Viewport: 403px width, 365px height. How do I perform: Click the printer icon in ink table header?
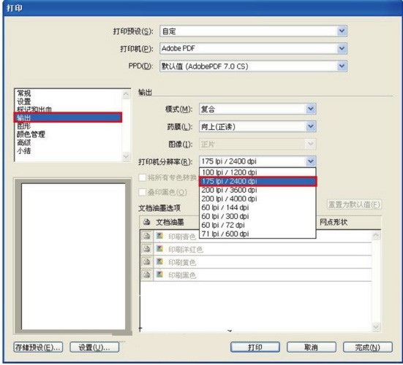(x=147, y=222)
